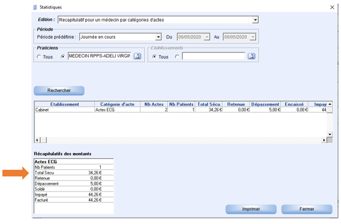Click the horizontal scrollbar right arrow
Image resolution: width=341 pixels, height=224 pixels.
click(x=324, y=140)
